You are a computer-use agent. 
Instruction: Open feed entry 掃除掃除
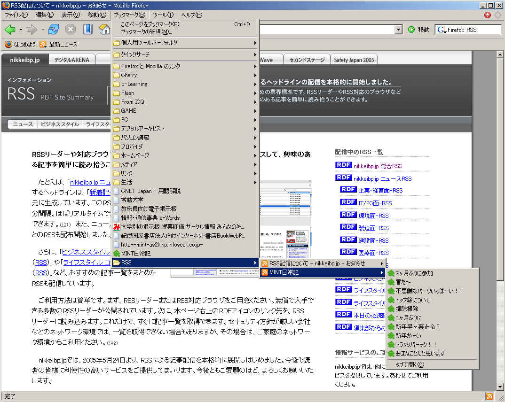pos(432,309)
